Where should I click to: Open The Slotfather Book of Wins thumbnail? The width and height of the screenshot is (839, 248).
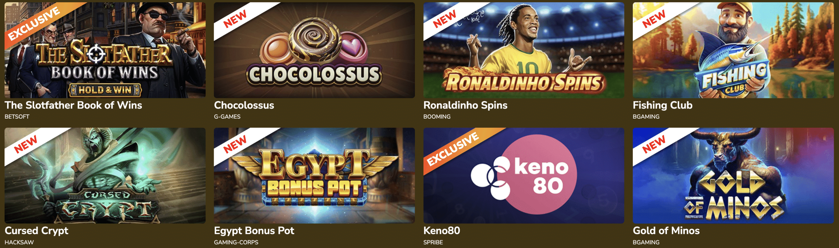coord(105,50)
